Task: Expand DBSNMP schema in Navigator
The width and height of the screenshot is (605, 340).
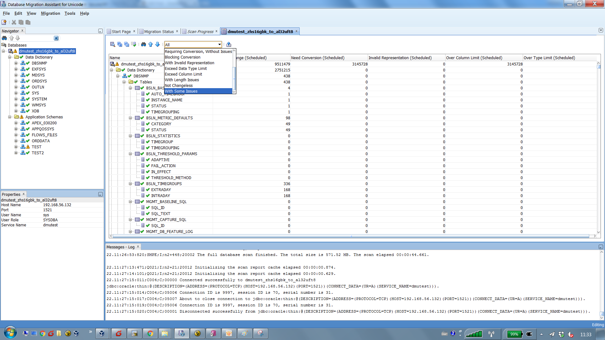Action: coord(16,63)
